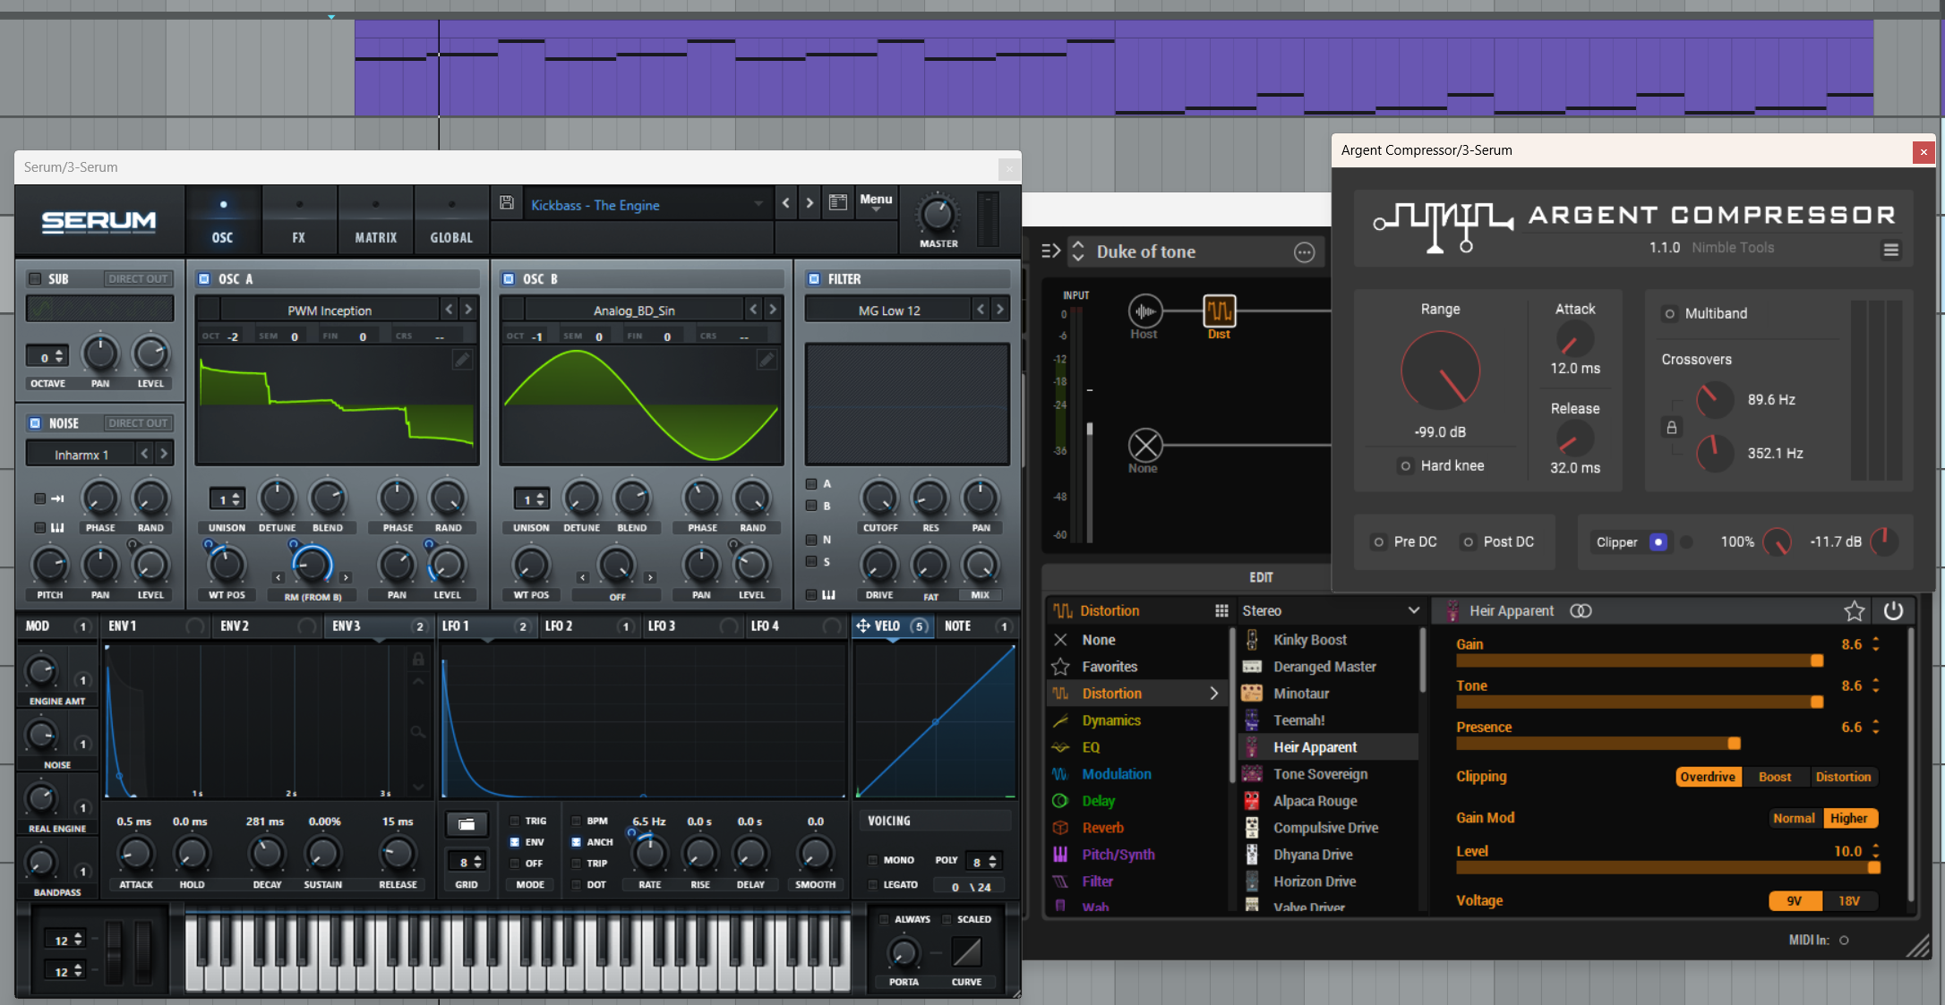
Task: Toggle OSC A on or off
Action: pos(204,279)
